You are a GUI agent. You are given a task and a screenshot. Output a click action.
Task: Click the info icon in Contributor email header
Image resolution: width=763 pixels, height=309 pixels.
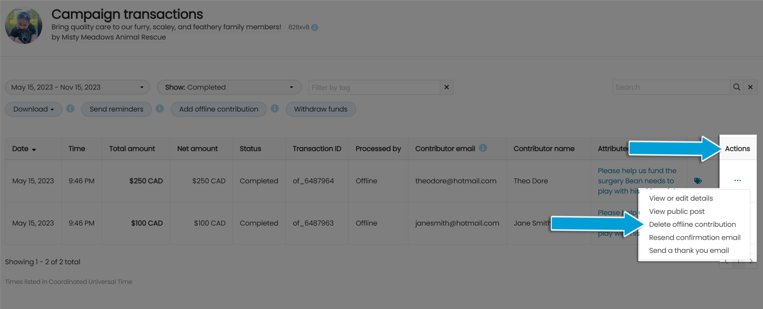483,147
